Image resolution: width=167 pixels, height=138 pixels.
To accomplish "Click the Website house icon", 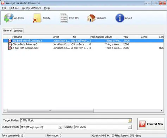I will tap(91, 18).
